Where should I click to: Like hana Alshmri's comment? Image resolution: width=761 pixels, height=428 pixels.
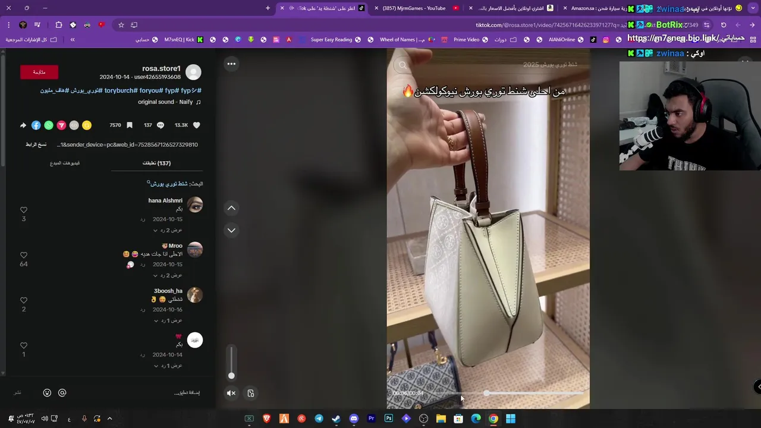(x=24, y=210)
